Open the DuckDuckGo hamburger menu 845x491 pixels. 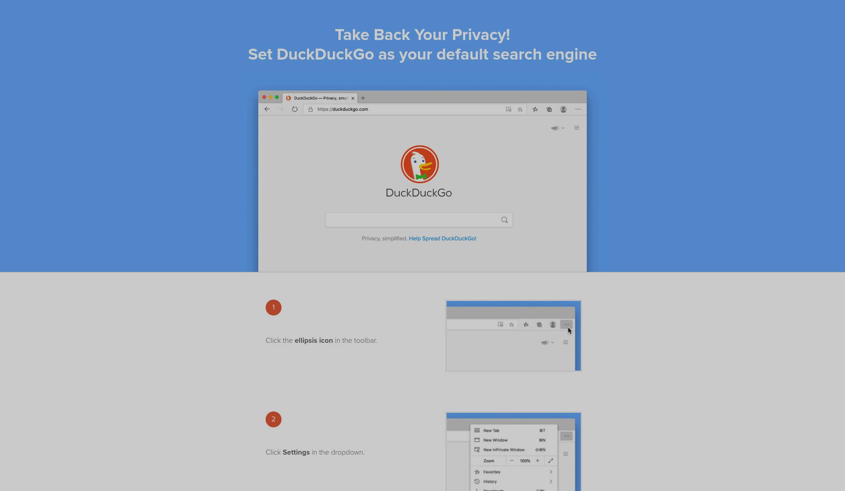coord(577,128)
